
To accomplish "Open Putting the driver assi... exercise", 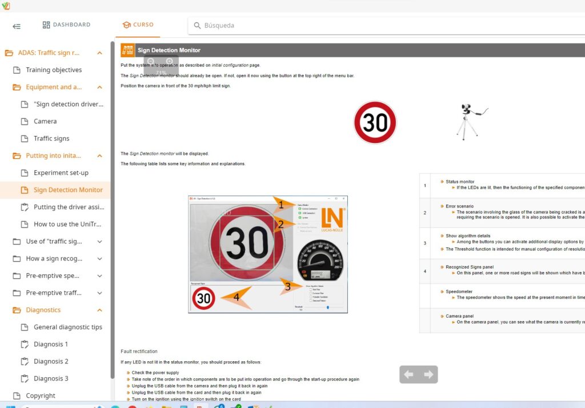I will (x=69, y=207).
